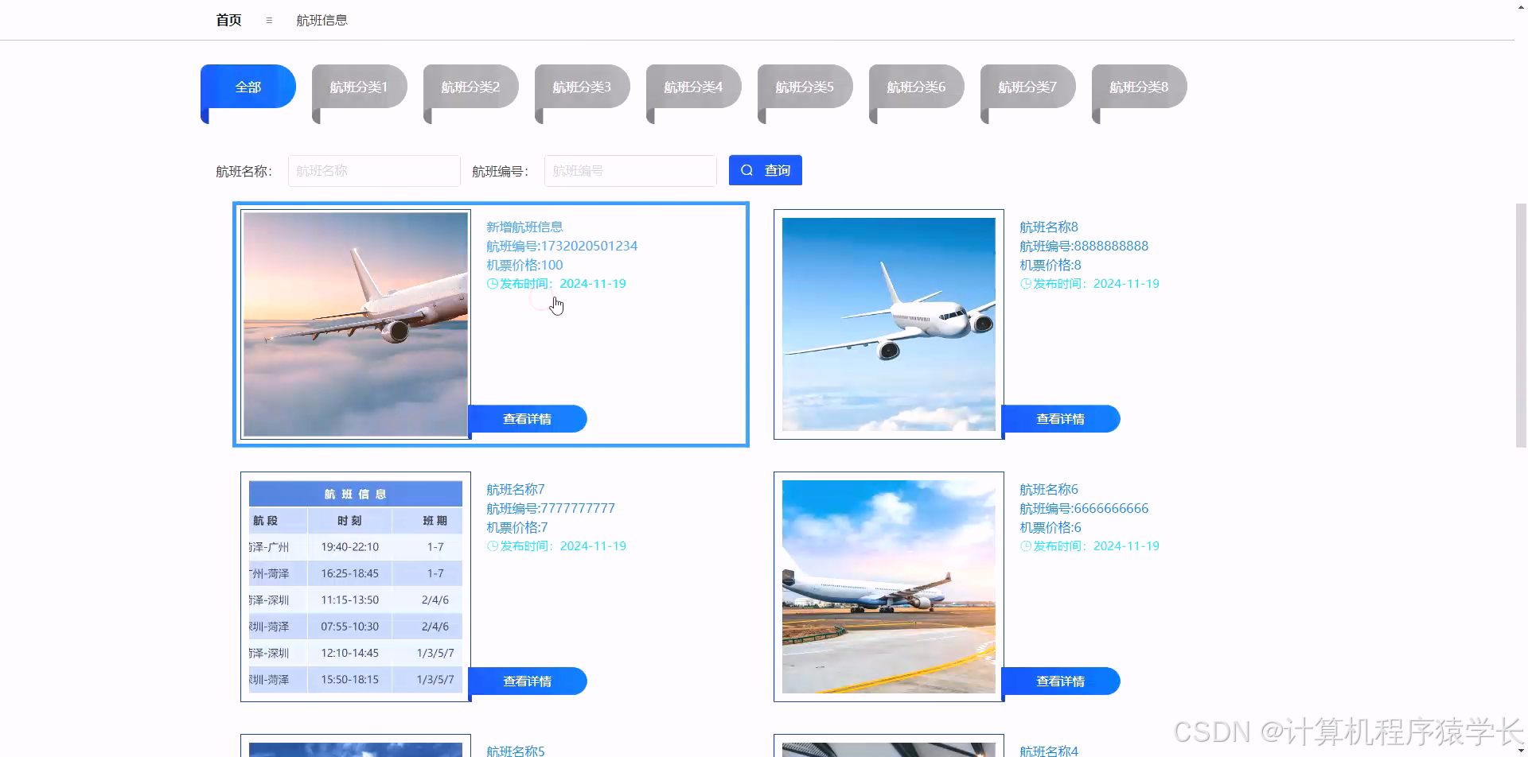Switch to 航班分类1 tab

(360, 87)
